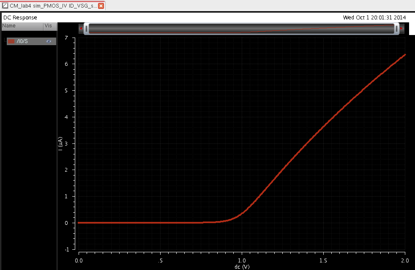The width and height of the screenshot is (415, 270).
Task: Close the CM_lab4 sim_PMOS_IV tab
Action: (101, 6)
